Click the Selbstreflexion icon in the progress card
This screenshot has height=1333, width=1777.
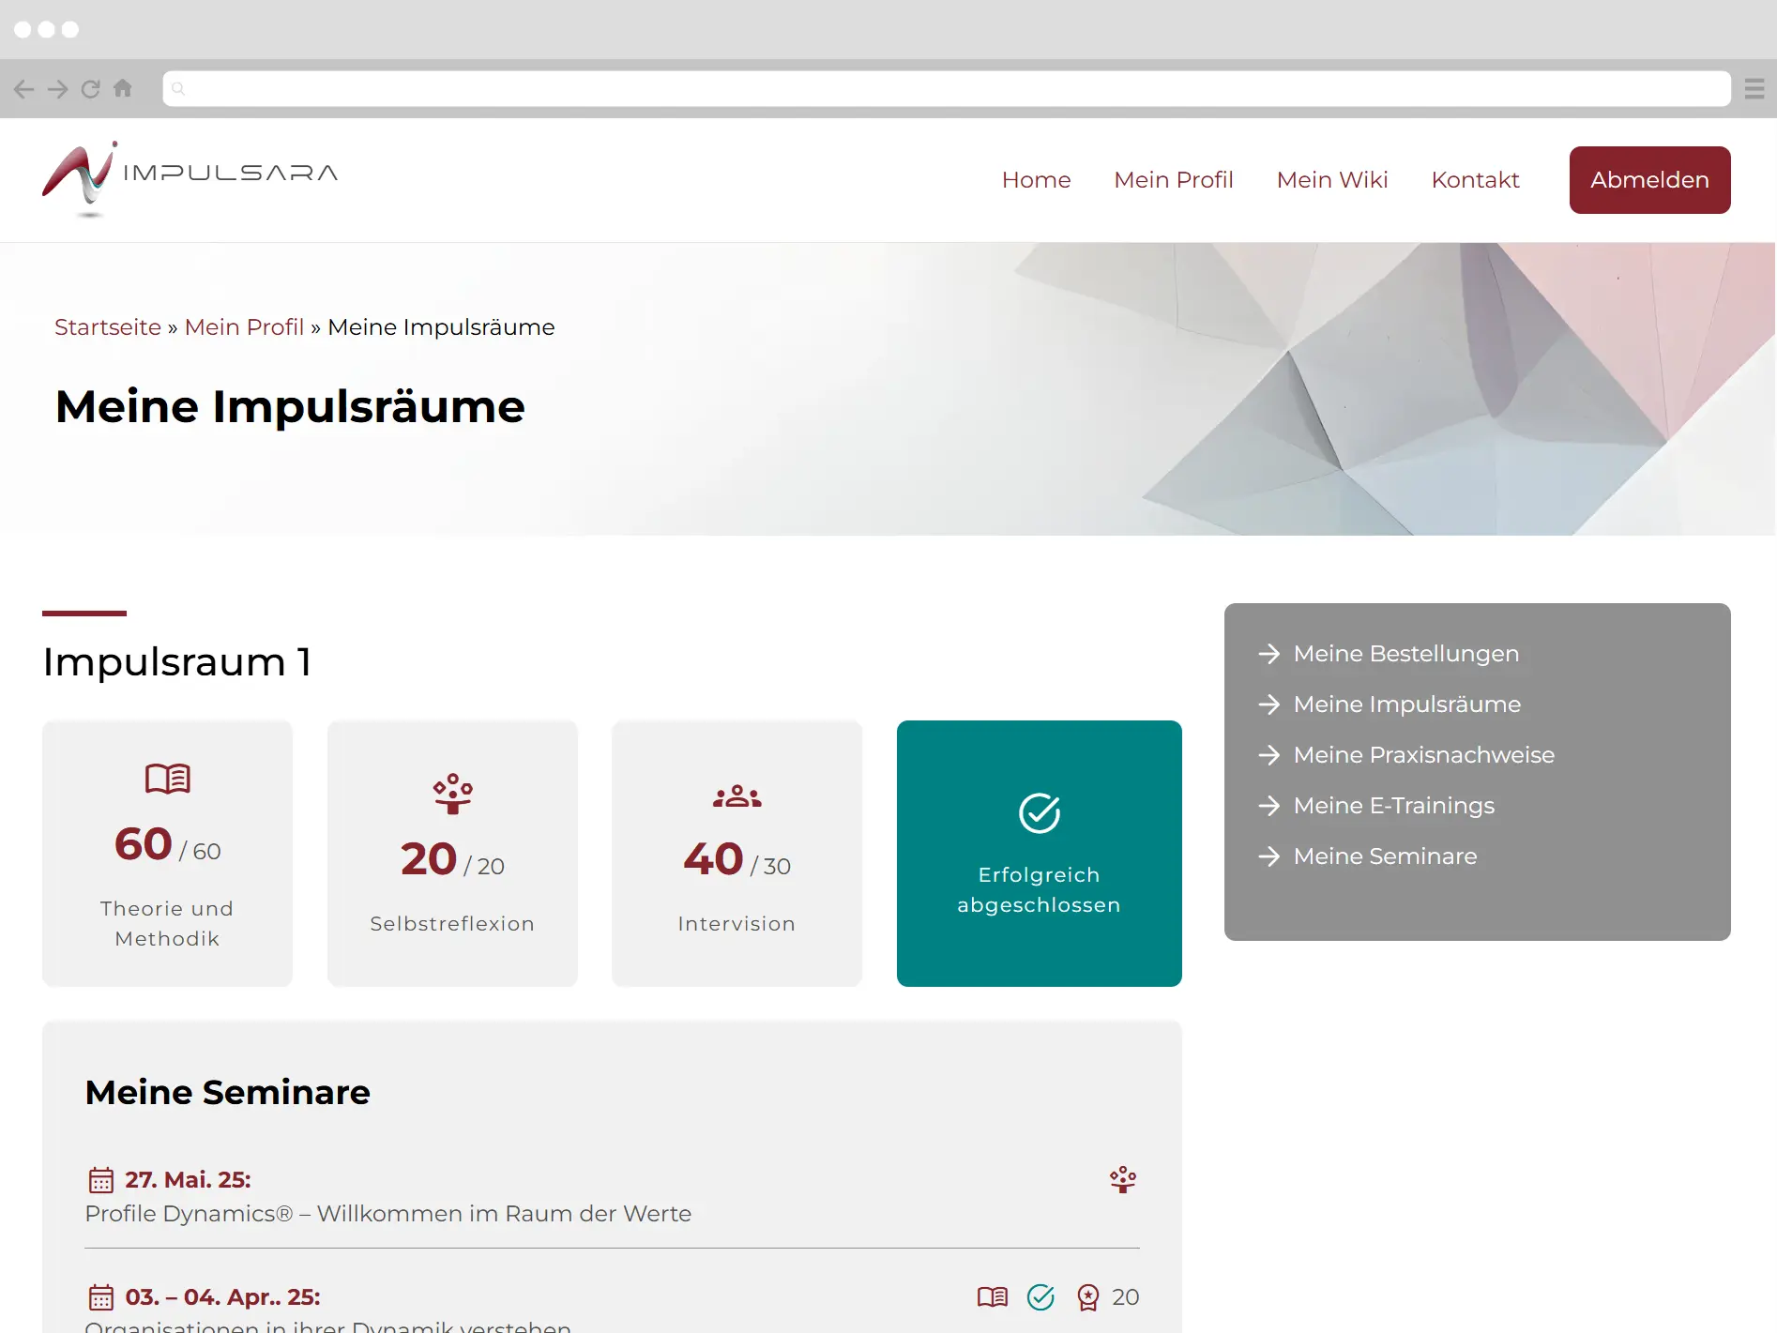452,794
